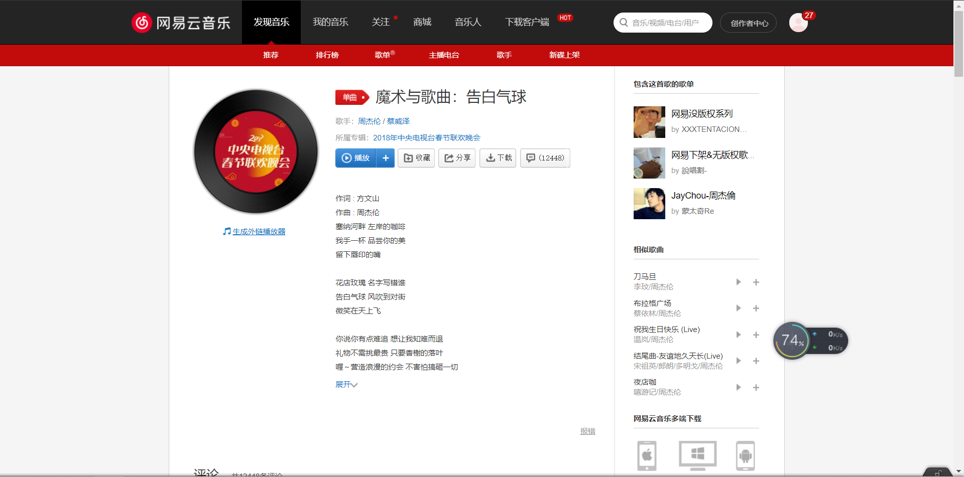Open 音乐人 tab
Viewport: 964px width, 477px height.
coord(468,22)
